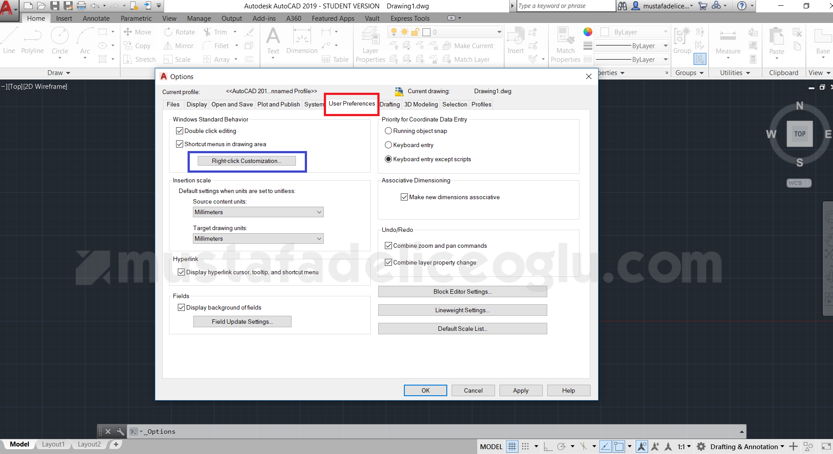The height and width of the screenshot is (454, 833).
Task: Uncheck Double click editing checkbox
Action: pyautogui.click(x=180, y=131)
